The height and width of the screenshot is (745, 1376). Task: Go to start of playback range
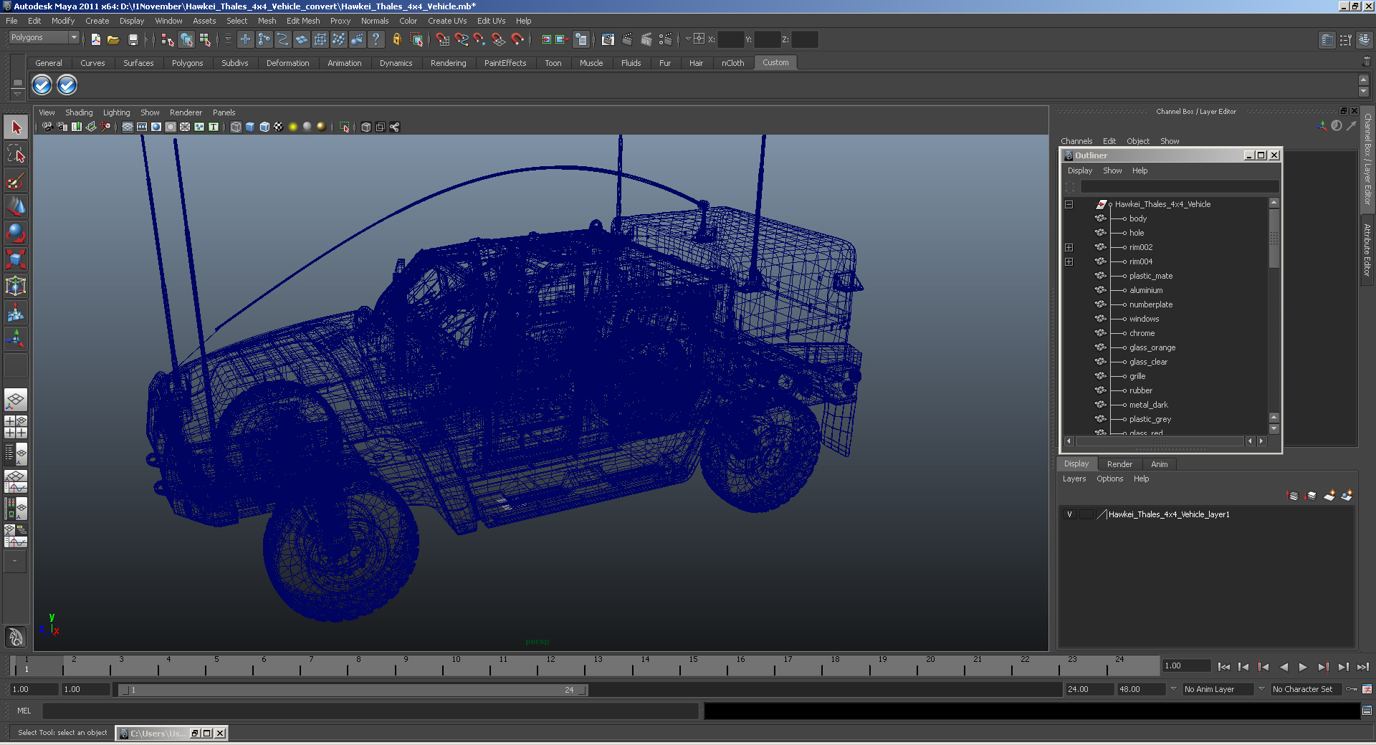click(1223, 667)
